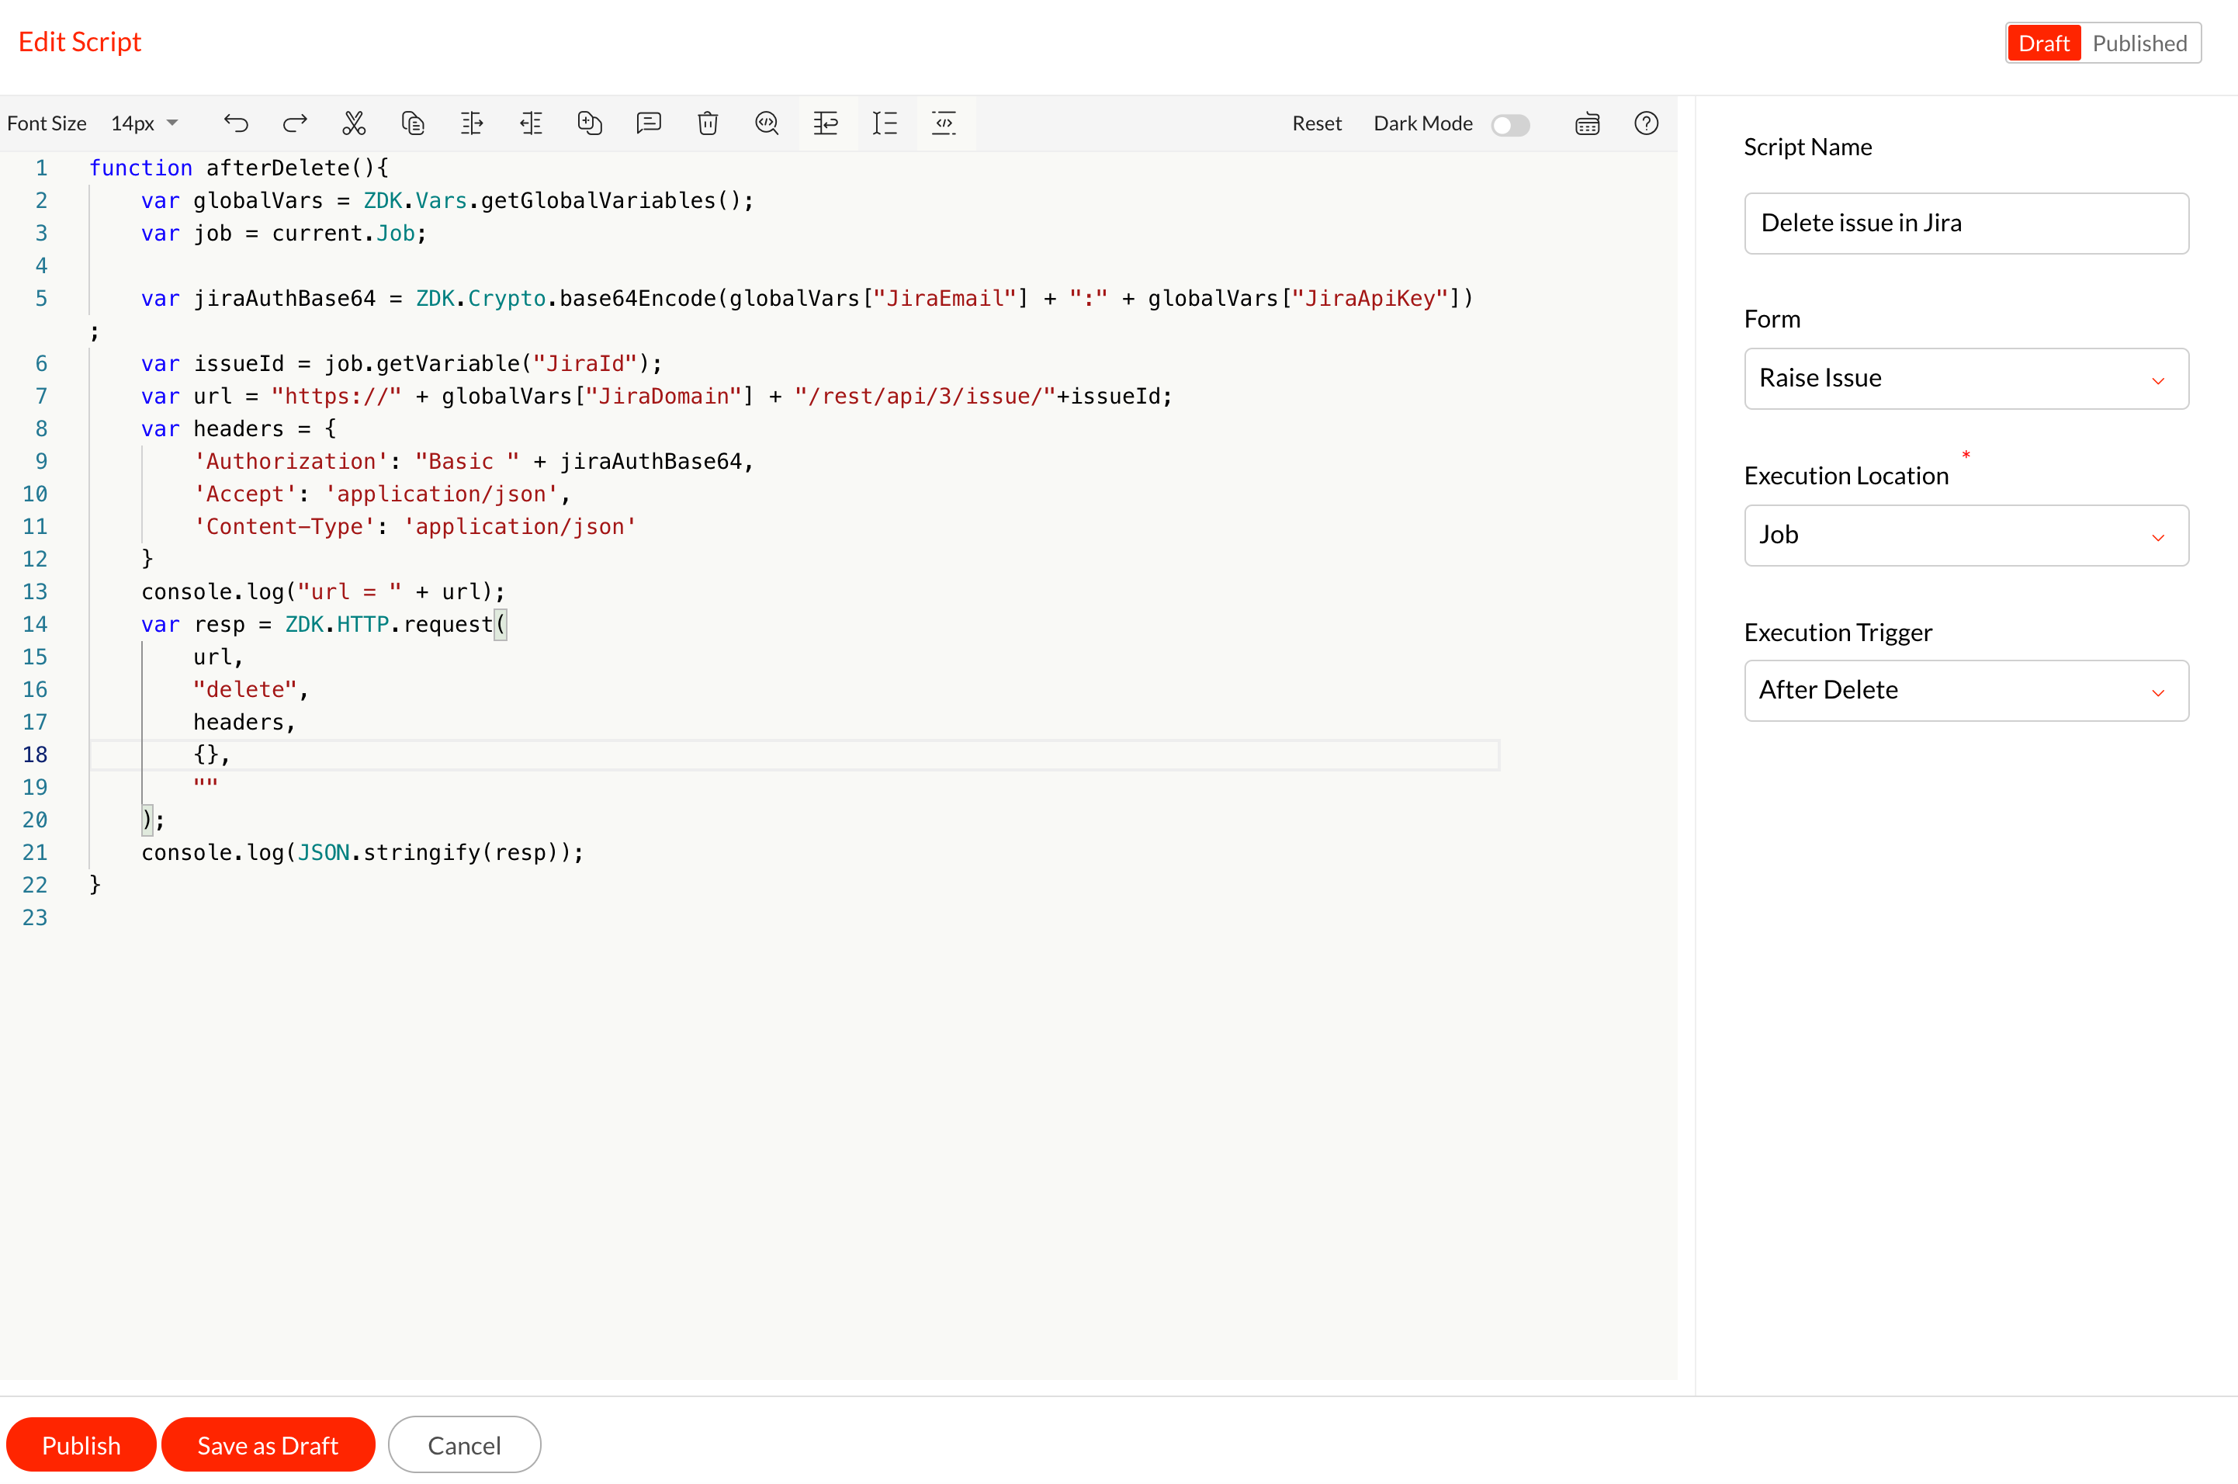Open Execution Location dropdown Job
Image resolution: width=2238 pixels, height=1484 pixels.
click(x=1966, y=536)
